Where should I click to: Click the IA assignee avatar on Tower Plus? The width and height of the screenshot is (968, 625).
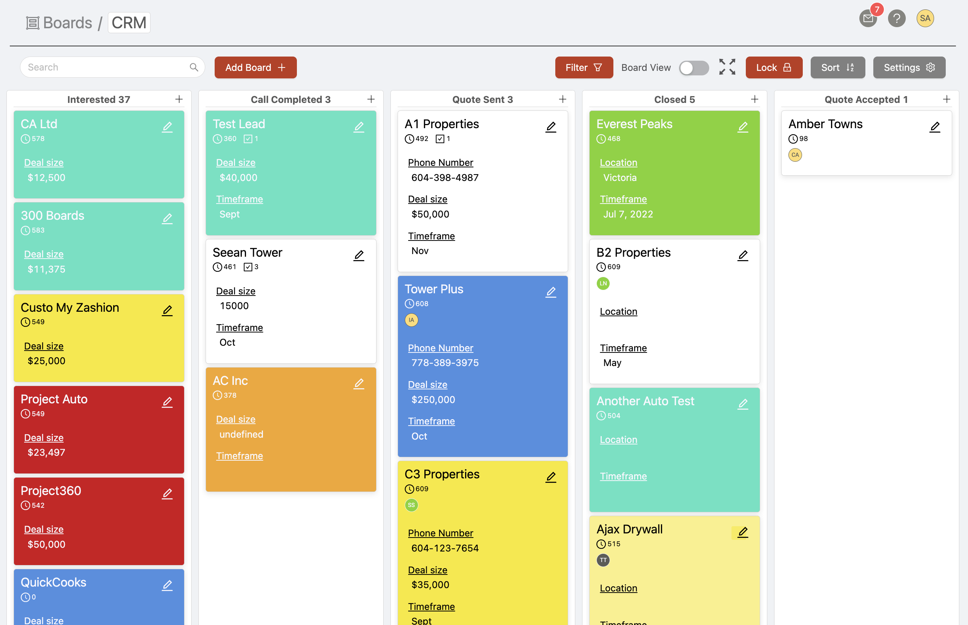[x=411, y=320]
